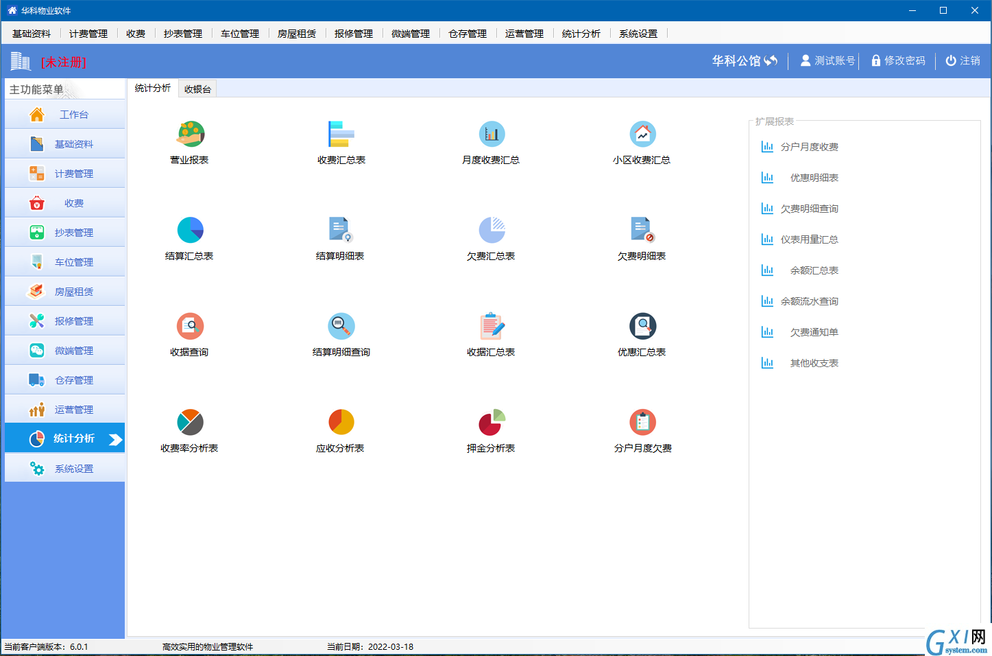The width and height of the screenshot is (992, 656).
Task: Open the 仓存管理 menu in menu bar
Action: [x=468, y=34]
